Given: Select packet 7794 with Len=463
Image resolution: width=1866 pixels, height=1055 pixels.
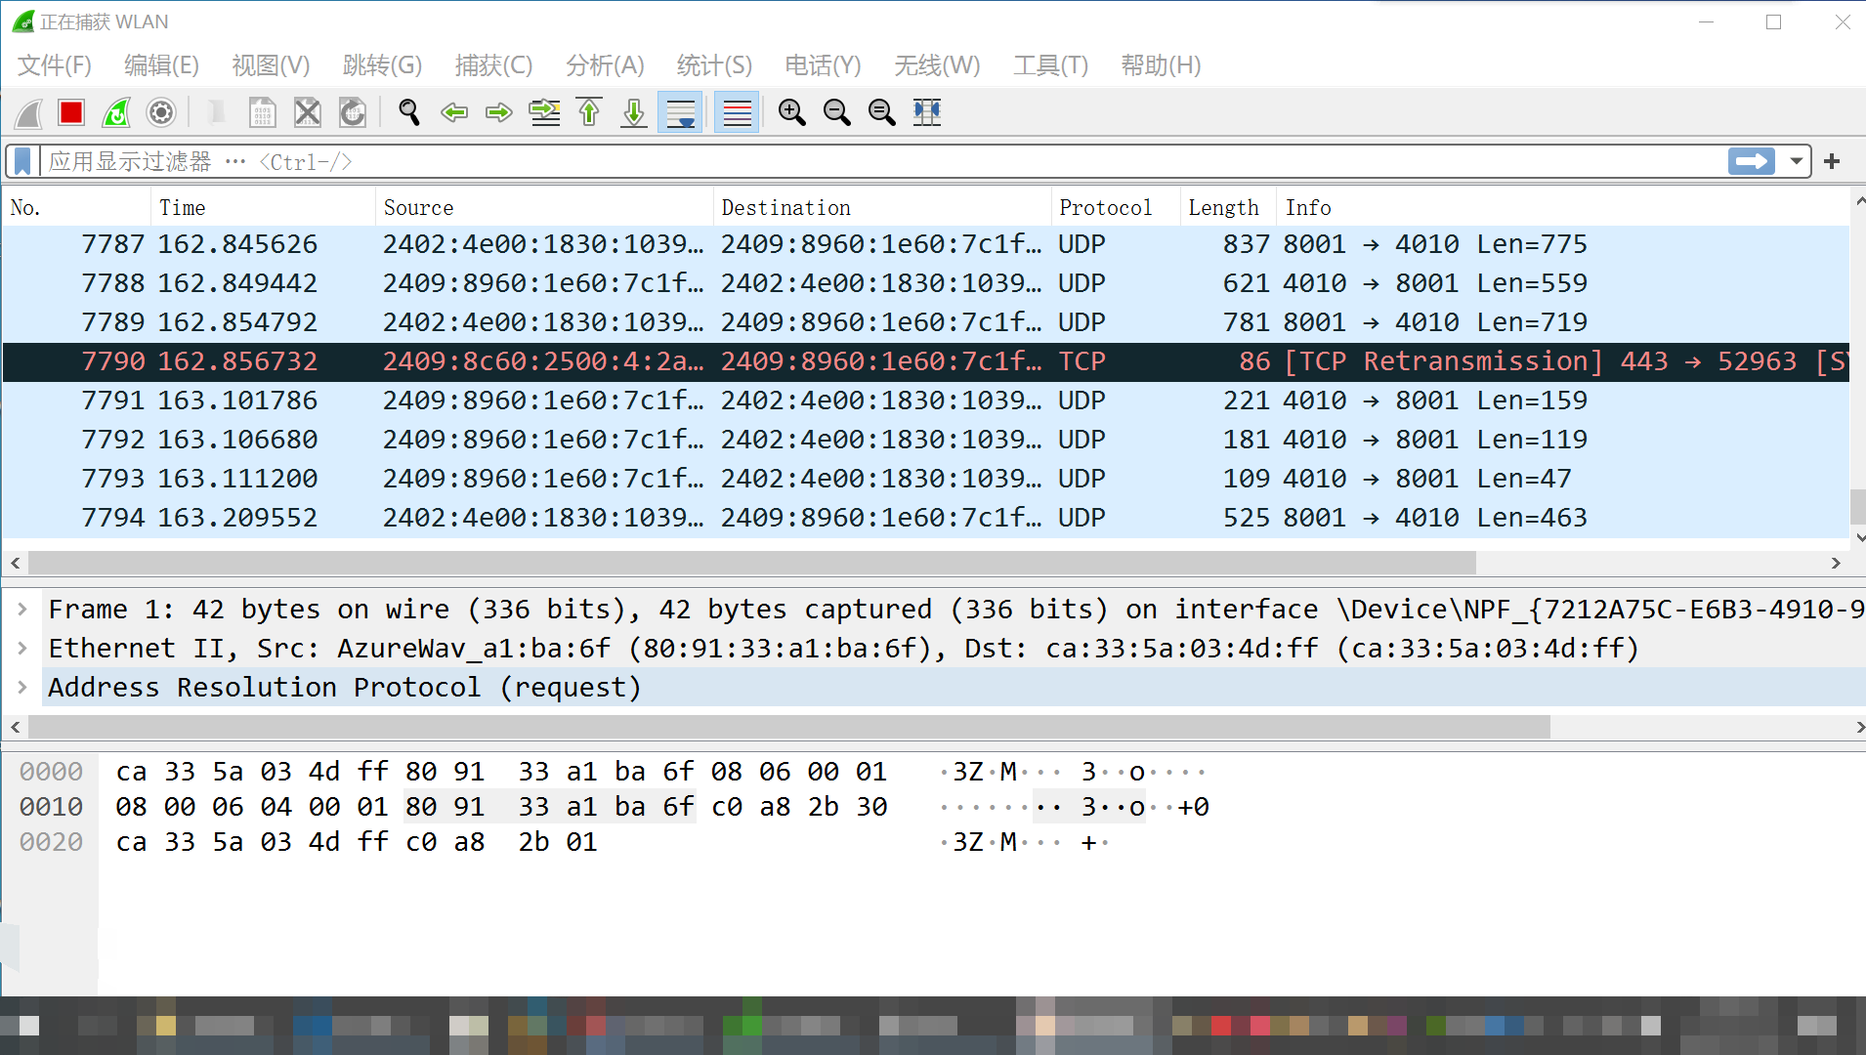Looking at the screenshot, I should (x=926, y=518).
